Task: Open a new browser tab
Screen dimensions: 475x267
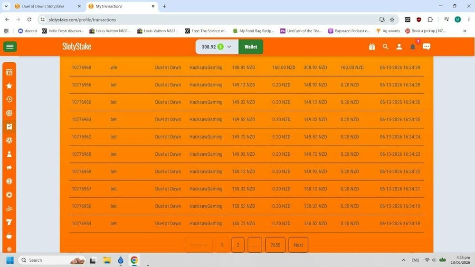Action: pyautogui.click(x=164, y=6)
